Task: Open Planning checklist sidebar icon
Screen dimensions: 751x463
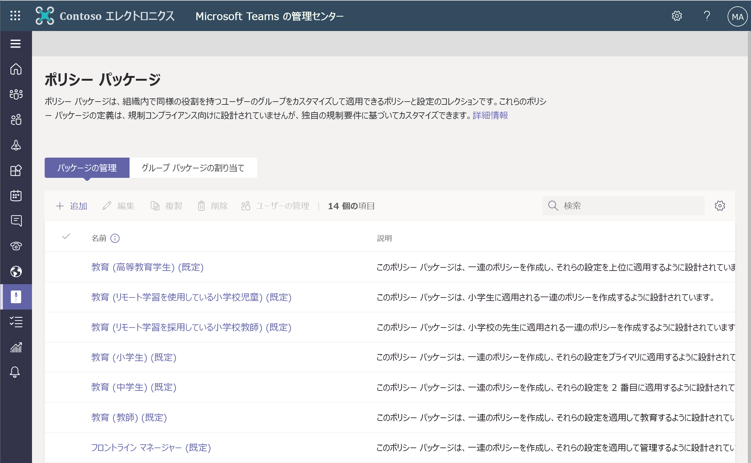Action: 16,322
